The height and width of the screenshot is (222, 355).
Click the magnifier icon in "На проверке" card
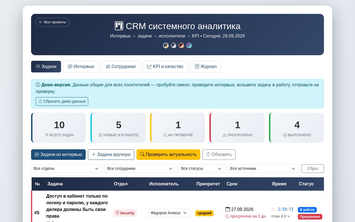tap(165, 135)
